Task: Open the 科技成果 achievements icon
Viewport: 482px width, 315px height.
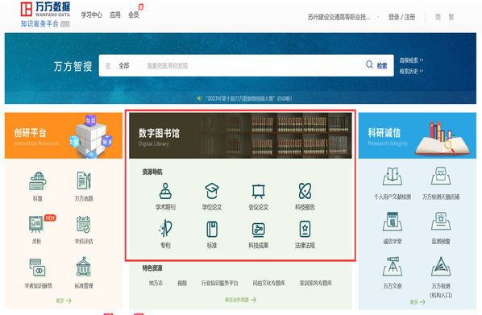Action: point(258,230)
